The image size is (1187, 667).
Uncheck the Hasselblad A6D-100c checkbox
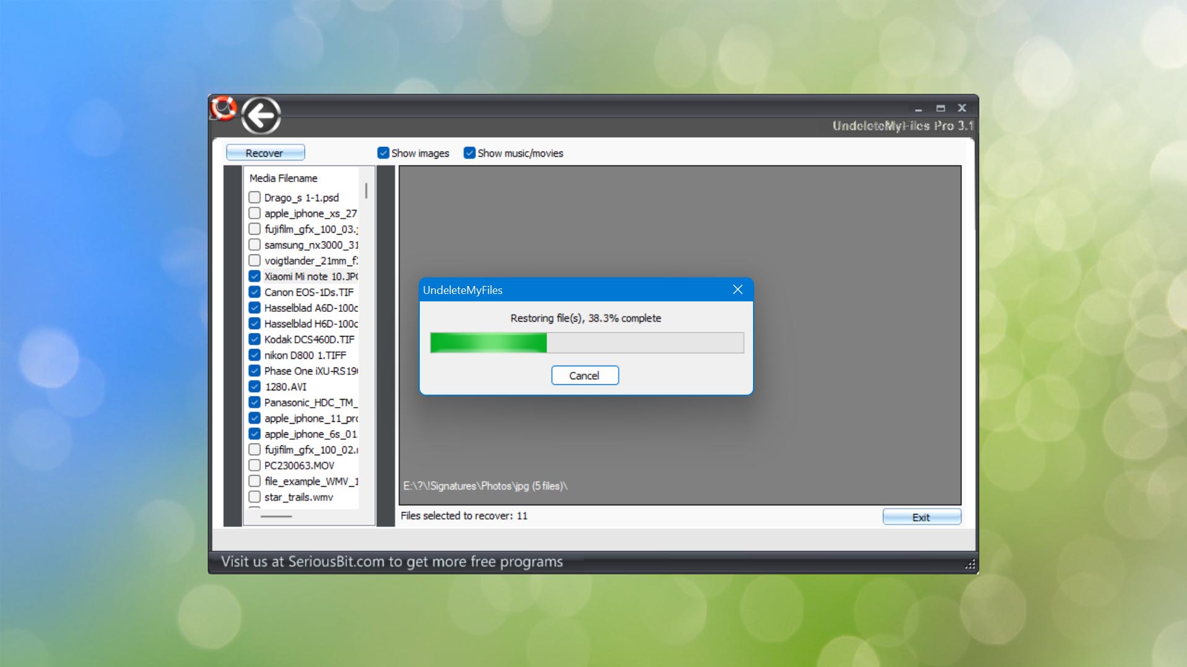pos(254,308)
